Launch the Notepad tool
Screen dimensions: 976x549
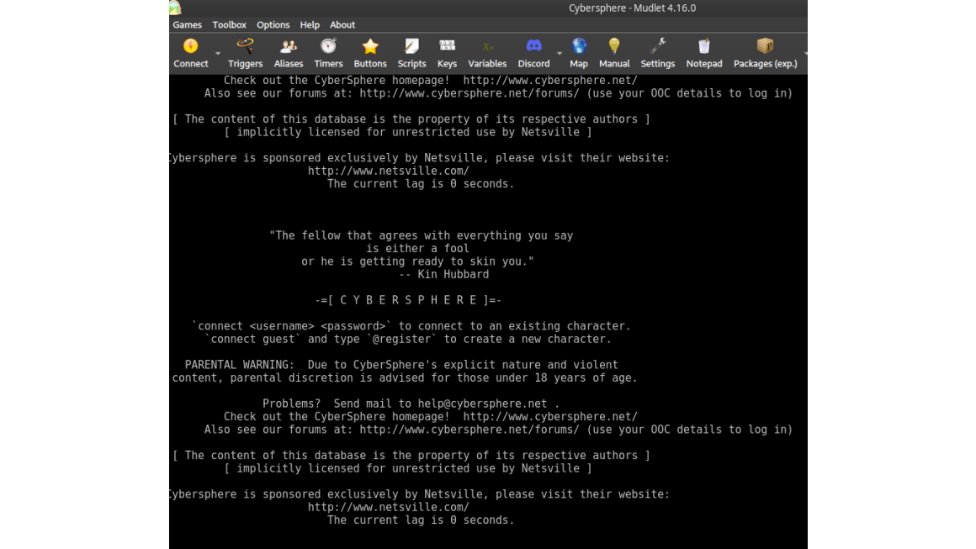click(x=704, y=53)
